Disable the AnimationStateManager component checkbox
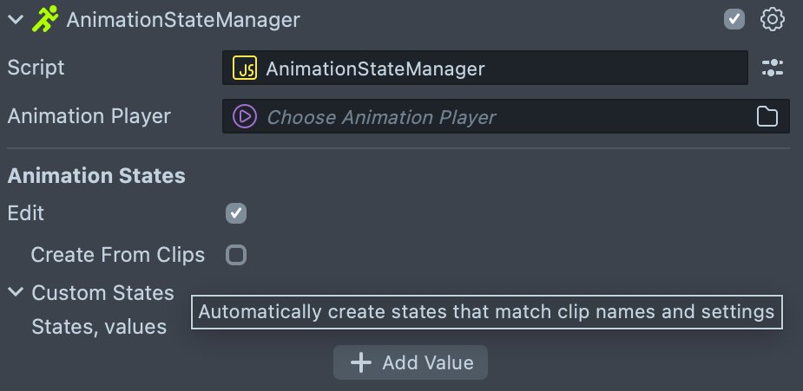 [x=734, y=19]
